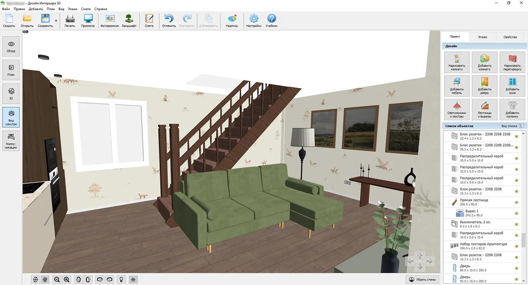Add furniture with Добавить мебель

(x=457, y=86)
